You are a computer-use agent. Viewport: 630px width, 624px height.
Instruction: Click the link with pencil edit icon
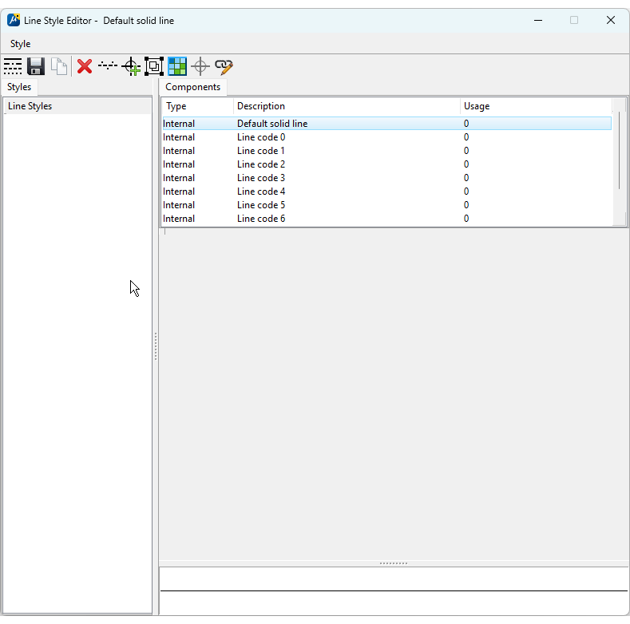tap(224, 66)
